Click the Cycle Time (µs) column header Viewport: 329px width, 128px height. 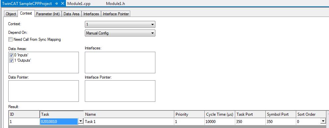point(220,114)
